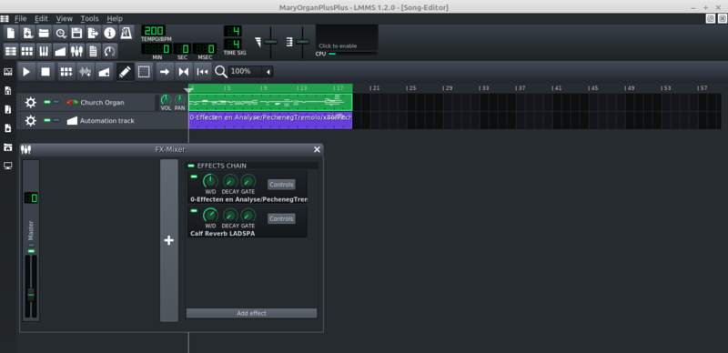This screenshot has height=353, width=728.
Task: Add an automation track
Action: pos(104,72)
